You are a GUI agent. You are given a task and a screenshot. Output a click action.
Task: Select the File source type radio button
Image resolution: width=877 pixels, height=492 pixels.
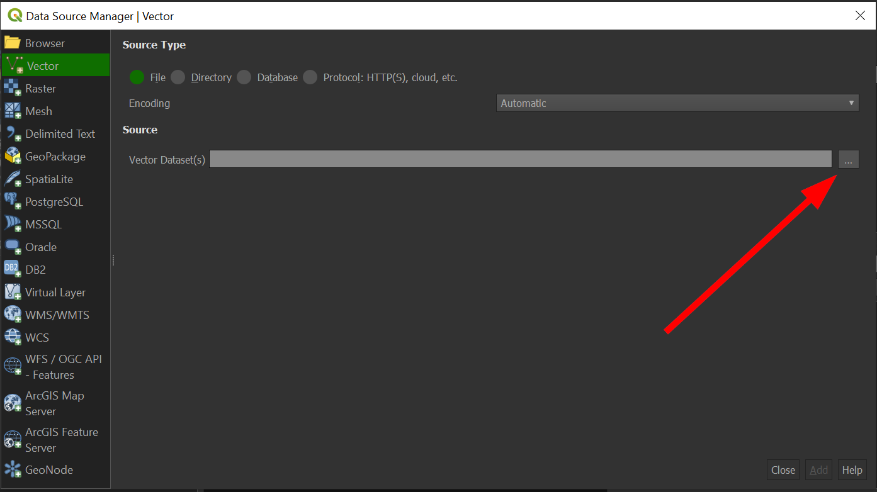click(137, 77)
